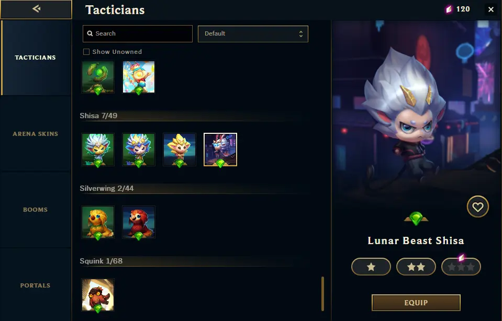This screenshot has width=502, height=321.
Task: Select the green orb tactician icon
Action: tap(98, 77)
